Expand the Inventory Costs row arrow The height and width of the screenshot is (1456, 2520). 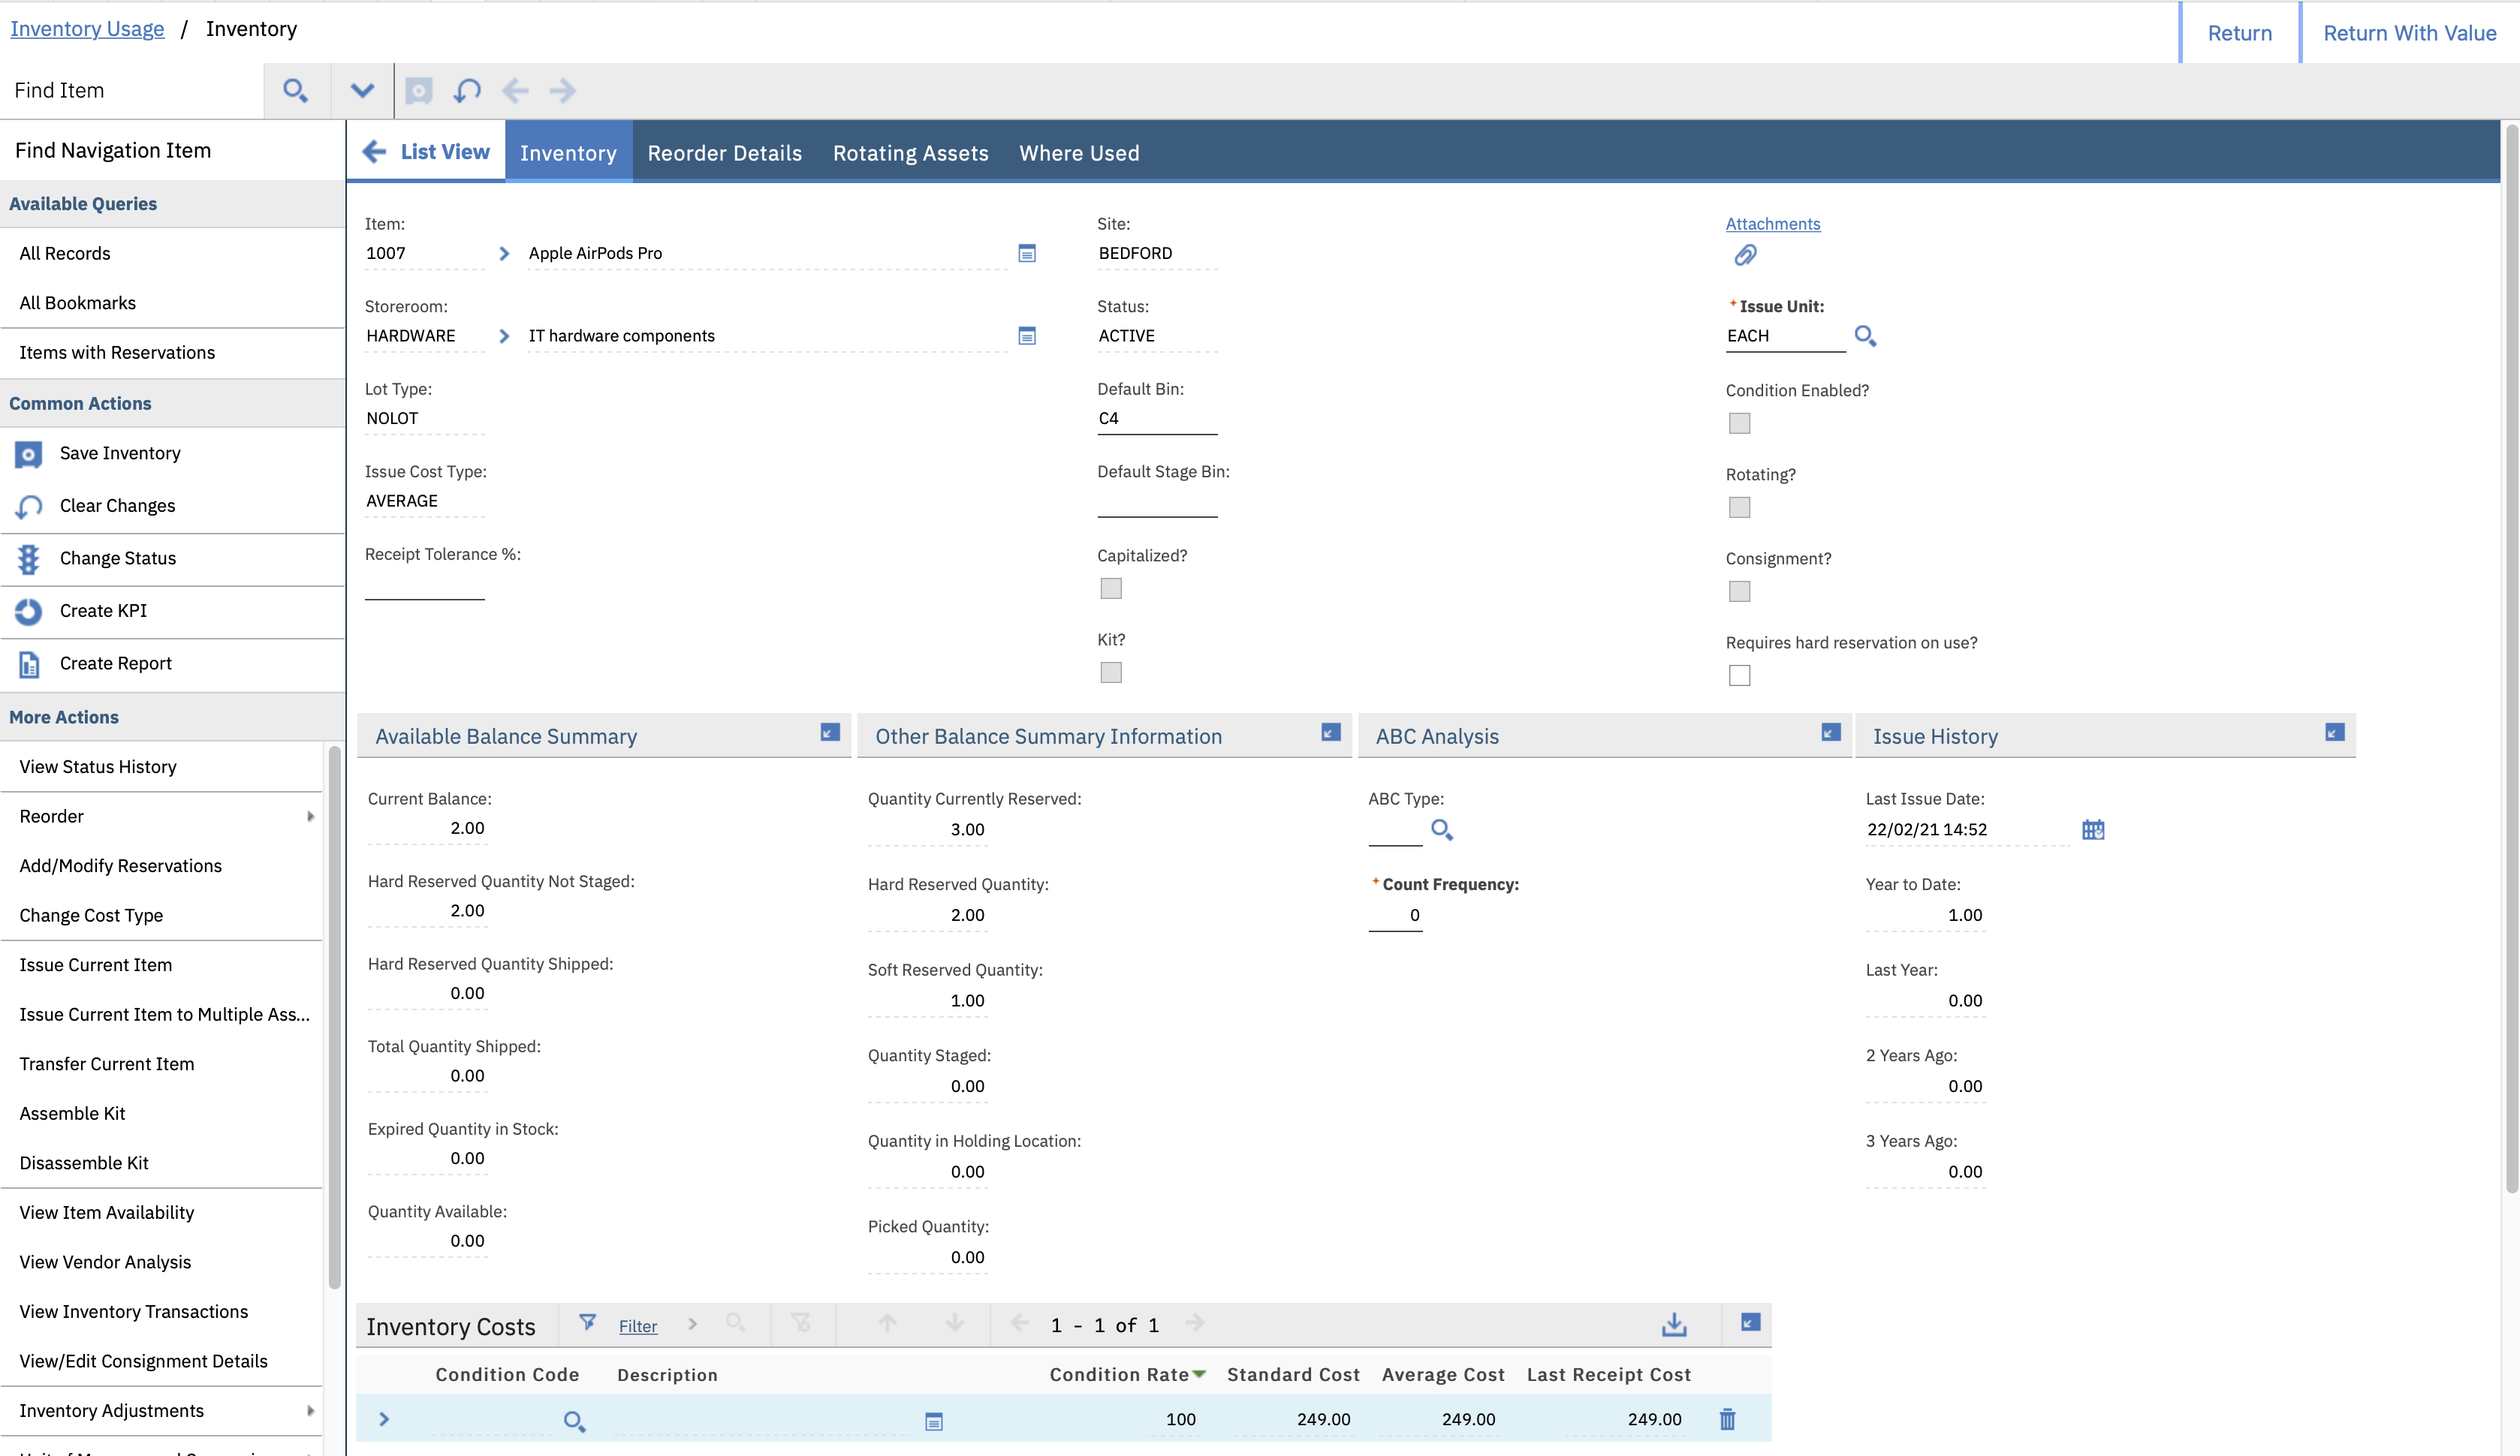384,1419
